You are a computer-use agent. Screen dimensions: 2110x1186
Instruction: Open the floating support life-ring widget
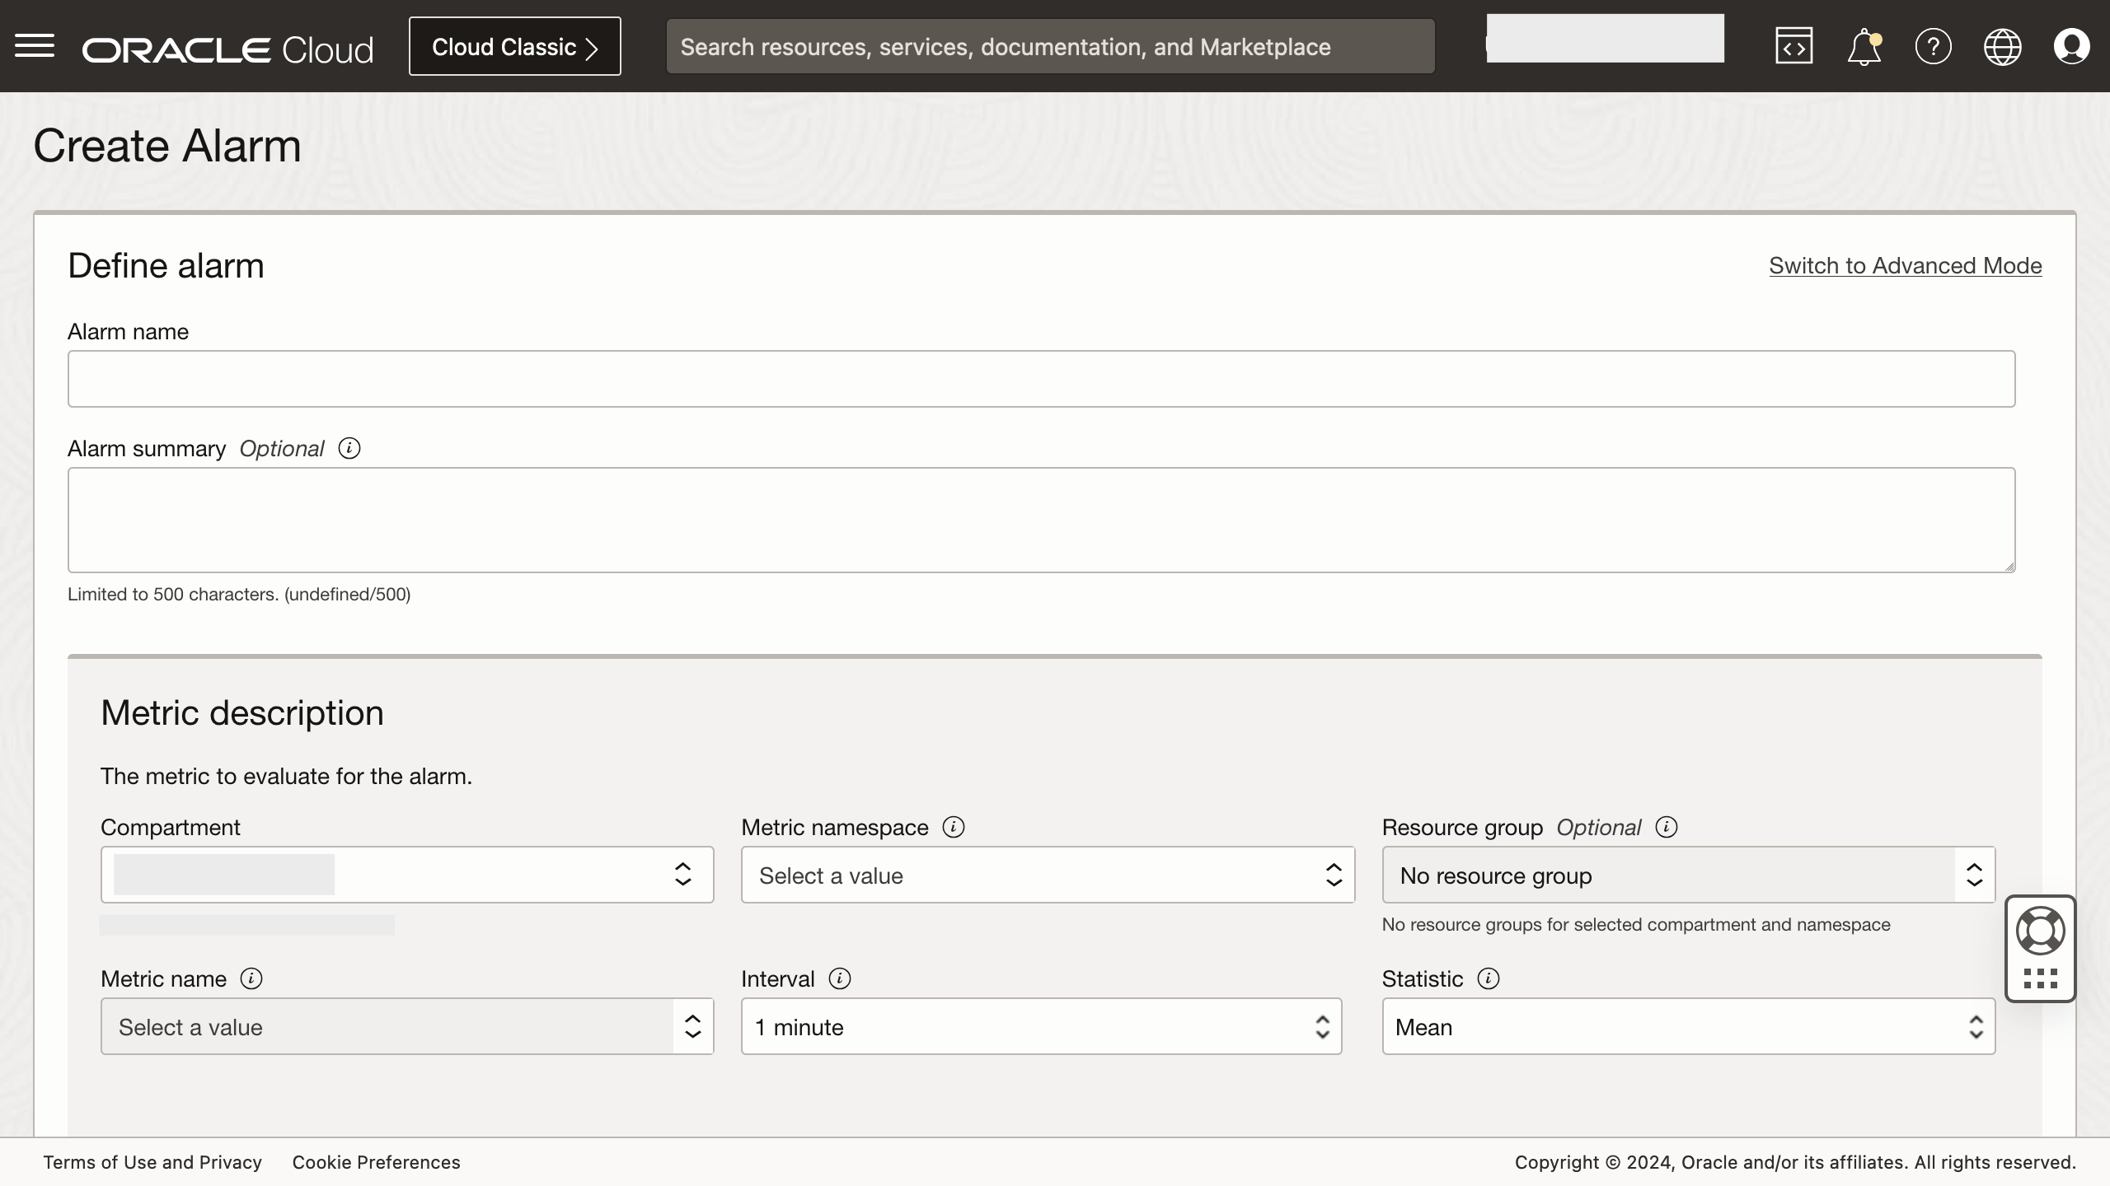[2039, 931]
